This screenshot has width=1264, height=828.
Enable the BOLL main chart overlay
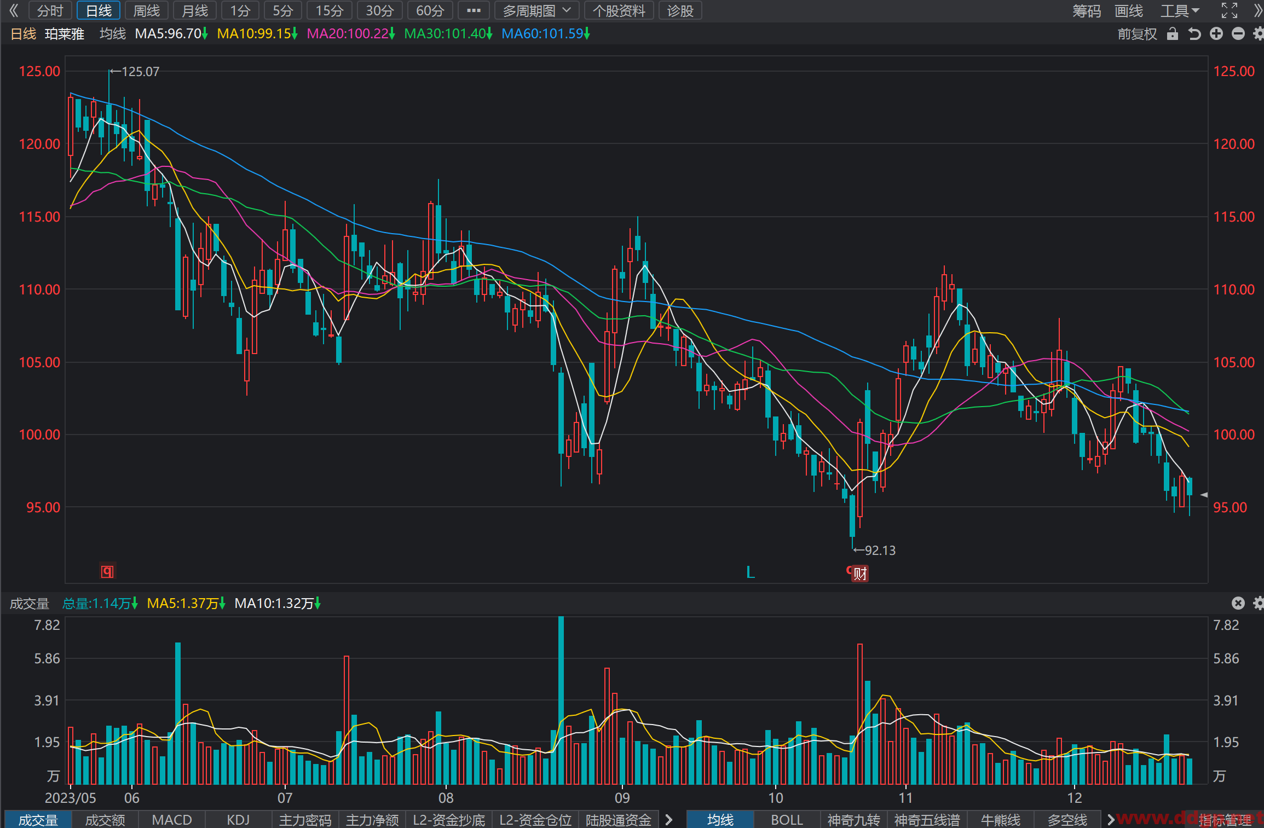point(787,820)
